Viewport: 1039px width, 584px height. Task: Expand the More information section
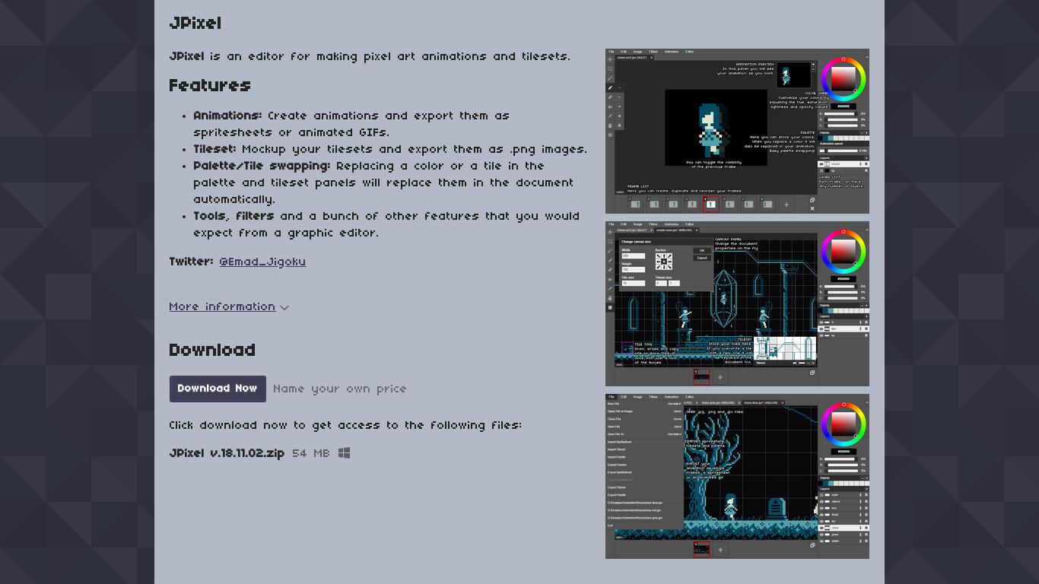click(x=229, y=307)
